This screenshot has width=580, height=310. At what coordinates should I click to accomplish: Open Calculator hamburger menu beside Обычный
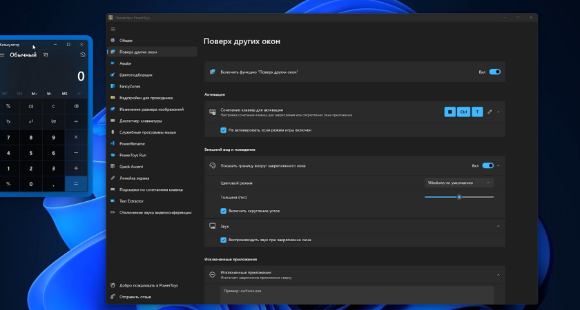pyautogui.click(x=2, y=55)
